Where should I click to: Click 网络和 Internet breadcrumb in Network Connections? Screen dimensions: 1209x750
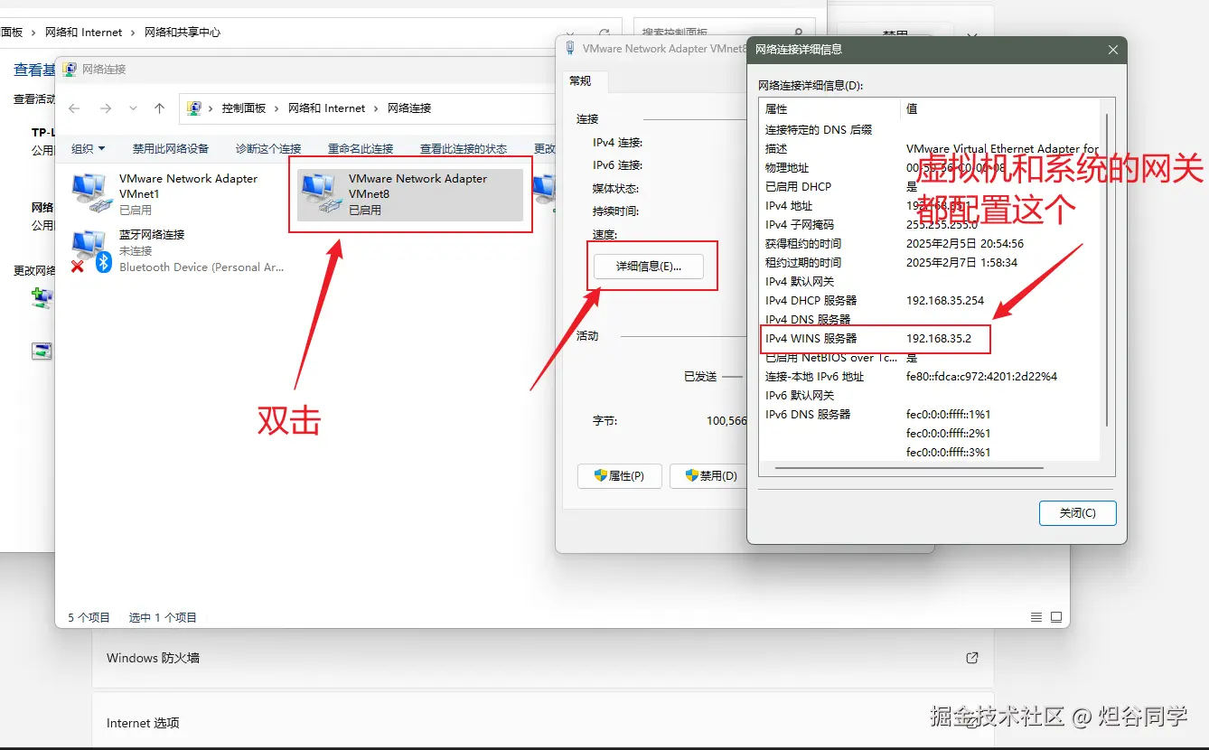point(327,108)
